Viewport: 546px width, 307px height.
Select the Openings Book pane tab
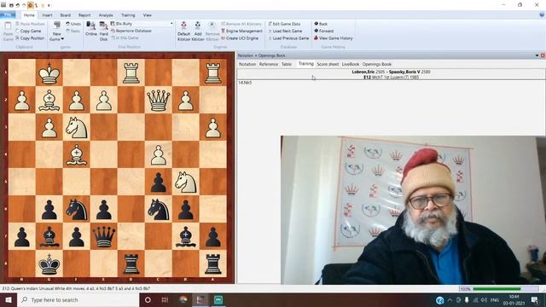377,65
